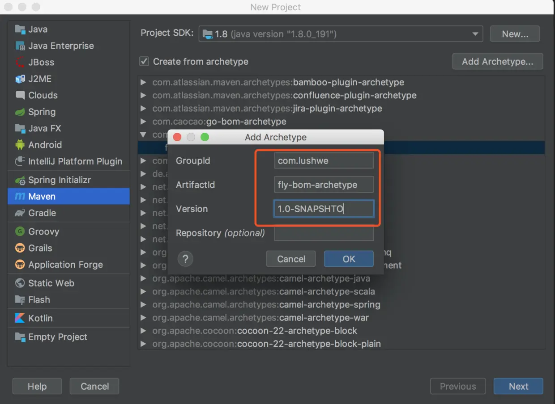Viewport: 555px width, 404px height.
Task: Click the Java FX icon
Action: [x=20, y=128]
